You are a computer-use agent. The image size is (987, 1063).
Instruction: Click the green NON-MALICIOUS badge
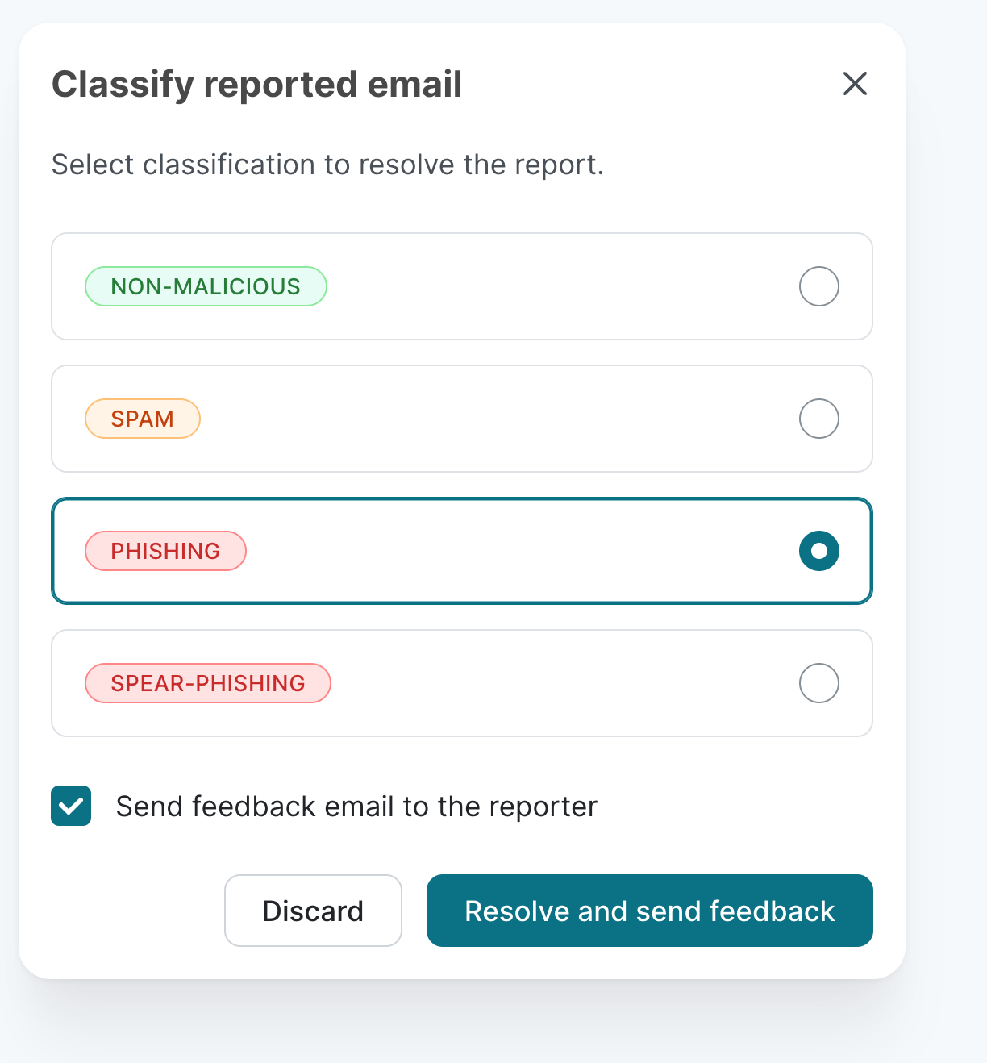206,286
